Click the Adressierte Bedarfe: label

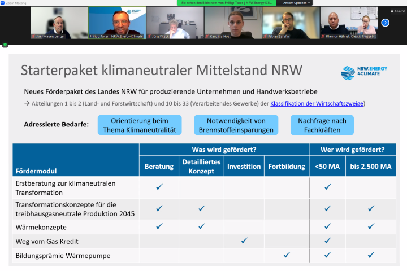pyautogui.click(x=57, y=124)
